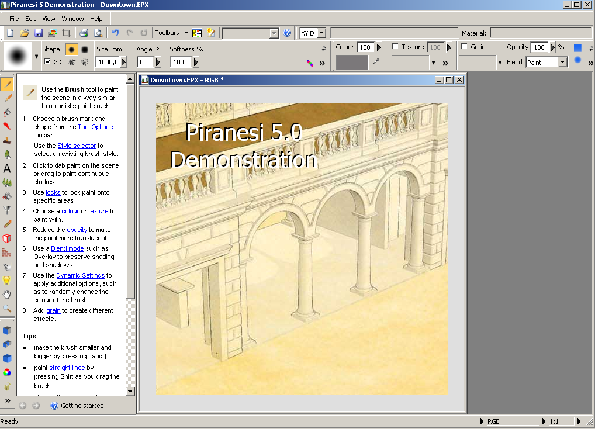The image size is (595, 429).
Task: Select the Light bulb tool
Action: 7,281
